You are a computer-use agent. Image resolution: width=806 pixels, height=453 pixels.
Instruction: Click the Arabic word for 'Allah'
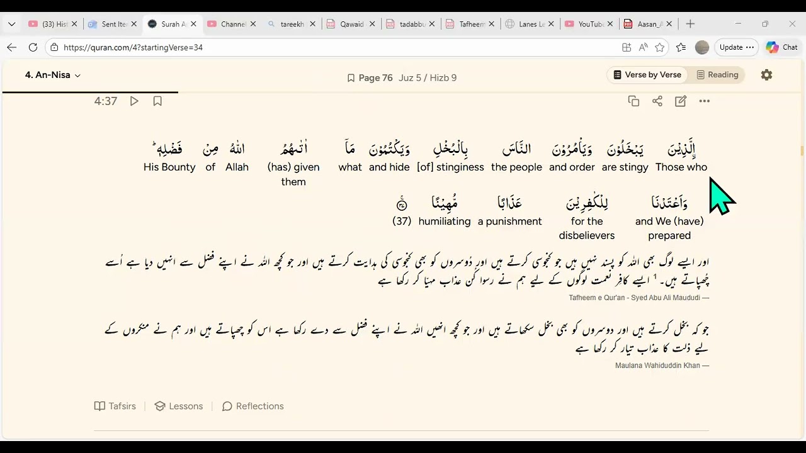[x=237, y=148]
